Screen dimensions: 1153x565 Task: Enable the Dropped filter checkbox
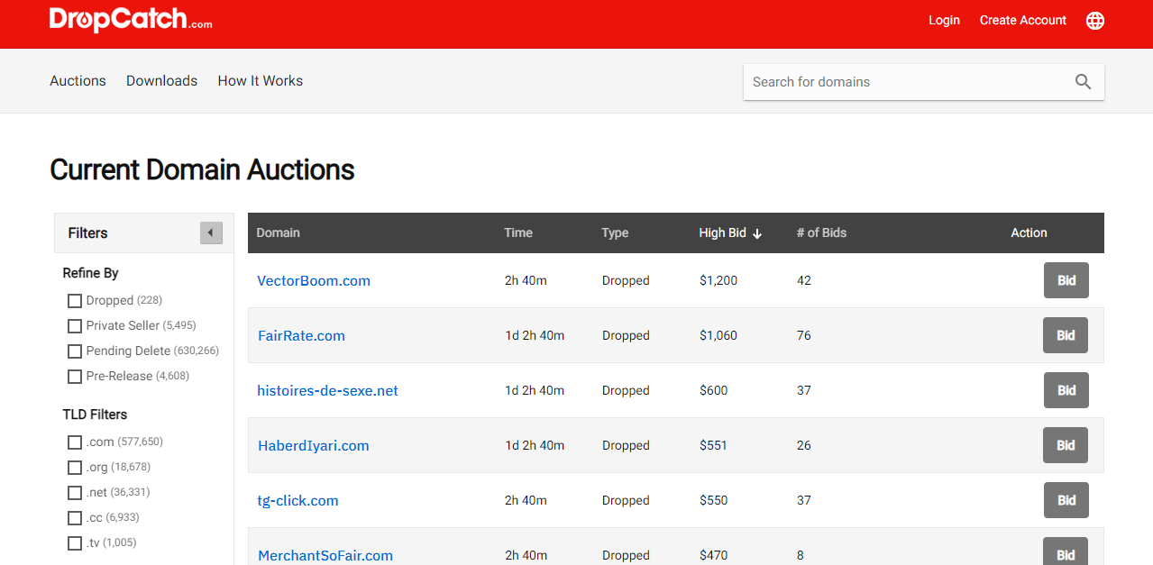(75, 301)
